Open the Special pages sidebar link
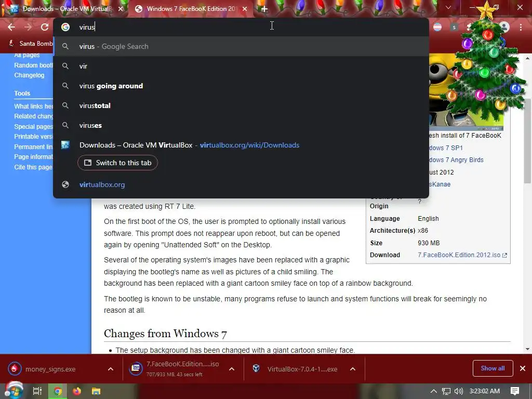The width and height of the screenshot is (532, 399). pos(33,127)
